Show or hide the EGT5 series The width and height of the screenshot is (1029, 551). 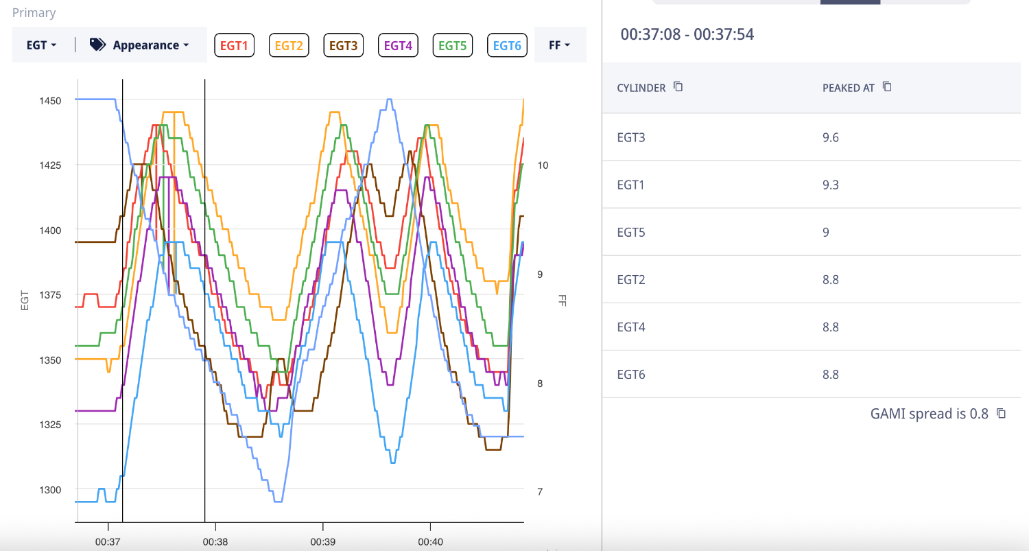point(453,45)
